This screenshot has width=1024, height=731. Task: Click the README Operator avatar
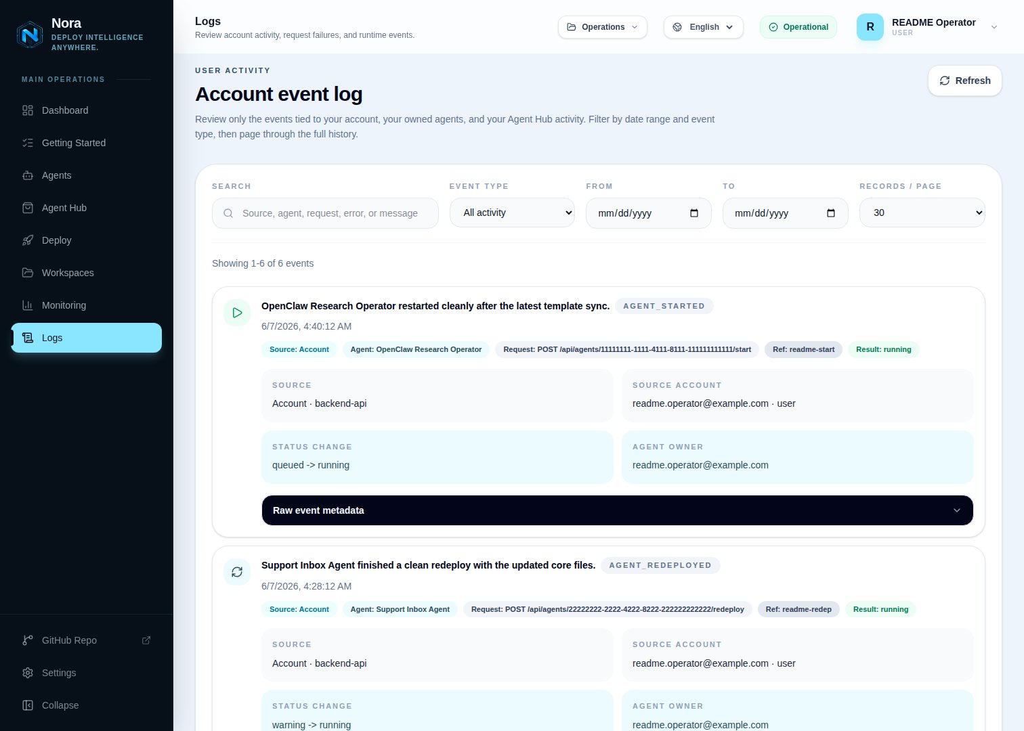click(x=870, y=27)
